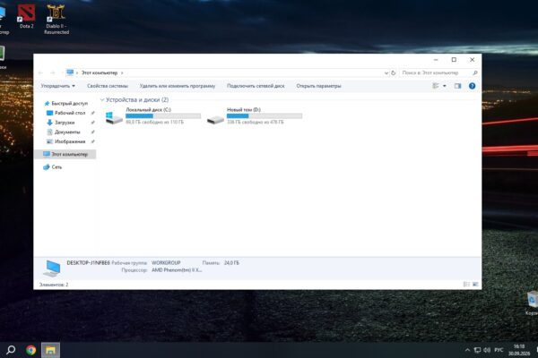Change view layout icon in toolbar
The height and width of the screenshot is (358, 538).
(436, 86)
